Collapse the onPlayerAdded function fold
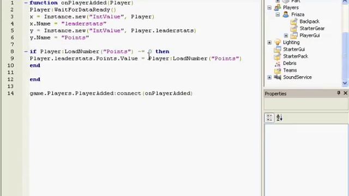Image resolution: width=349 pixels, height=196 pixels. [x=26, y=3]
